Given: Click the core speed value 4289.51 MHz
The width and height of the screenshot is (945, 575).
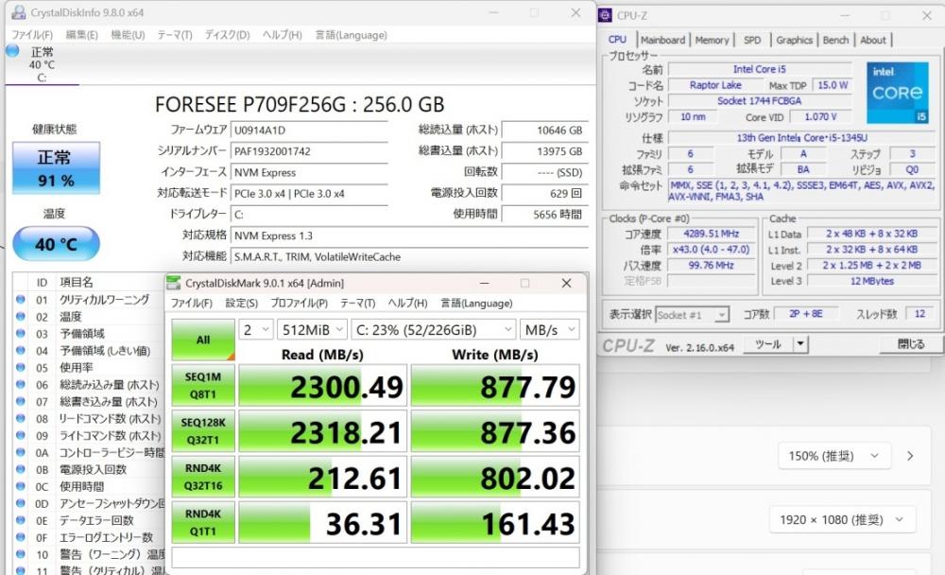Looking at the screenshot, I should (x=712, y=234).
